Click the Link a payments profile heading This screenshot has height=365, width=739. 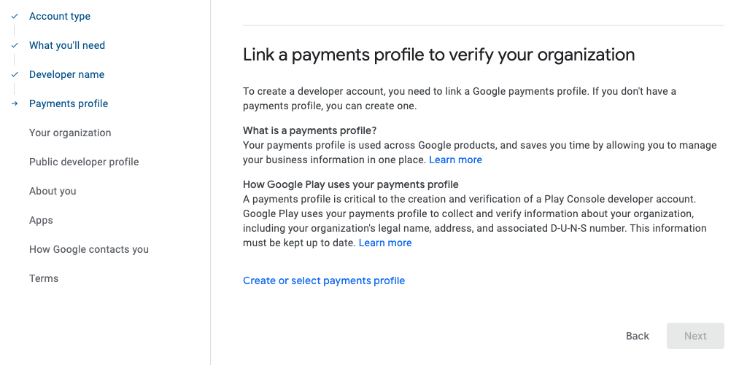[x=438, y=55]
